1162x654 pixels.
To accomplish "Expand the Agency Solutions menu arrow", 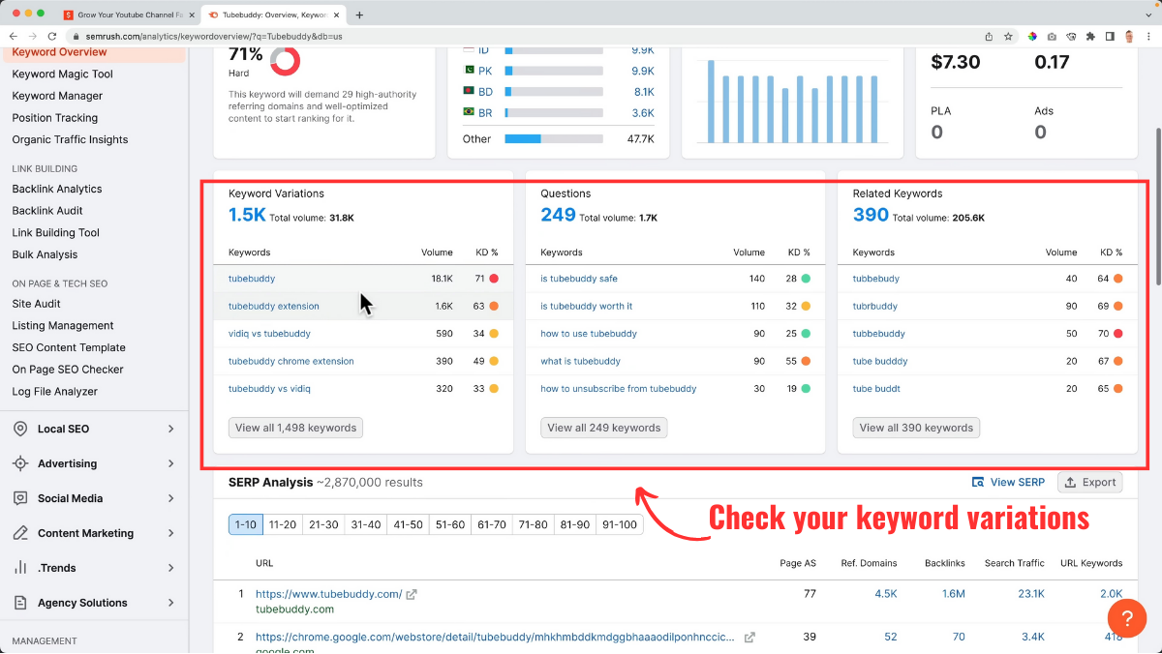I will point(171,603).
